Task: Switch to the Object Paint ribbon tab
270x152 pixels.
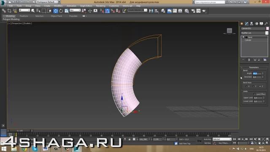Action: pos(56,16)
